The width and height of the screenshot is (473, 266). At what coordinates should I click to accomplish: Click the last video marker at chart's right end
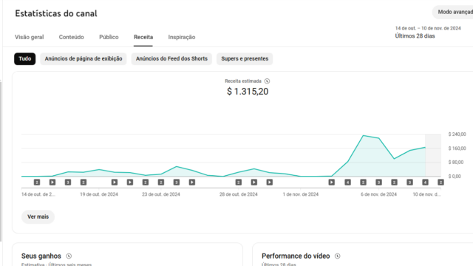pyautogui.click(x=440, y=183)
